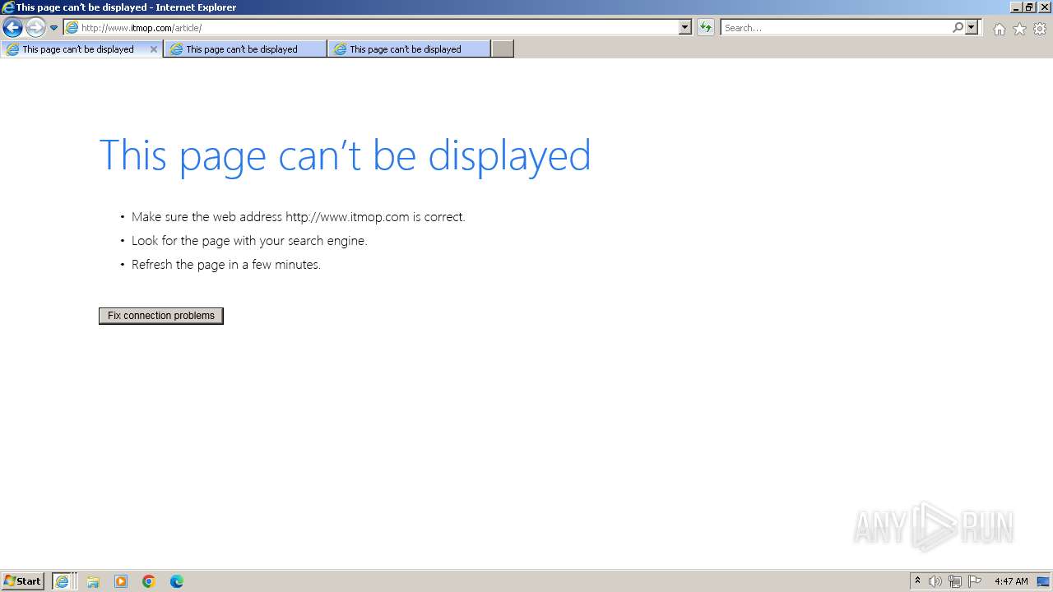Click the Home icon
Screen dimensions: 1053x592
coord(999,29)
